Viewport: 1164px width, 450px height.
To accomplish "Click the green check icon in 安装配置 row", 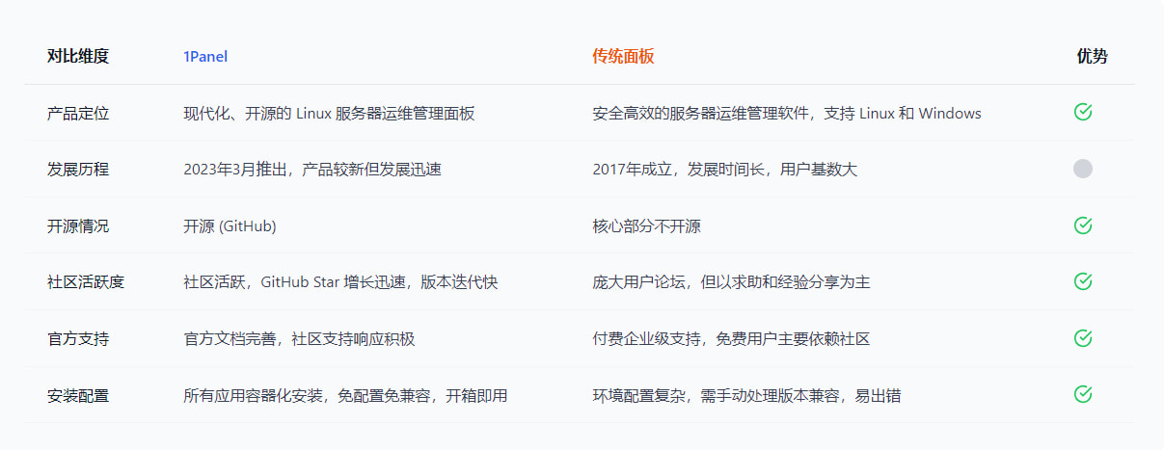I will pyautogui.click(x=1083, y=394).
